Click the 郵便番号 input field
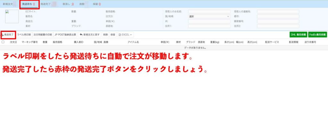The height and width of the screenshot is (140, 328). click(x=278, y=21)
